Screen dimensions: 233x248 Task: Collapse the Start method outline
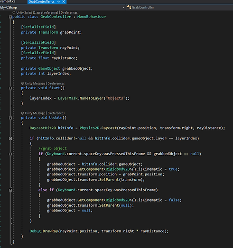[x=10, y=88]
